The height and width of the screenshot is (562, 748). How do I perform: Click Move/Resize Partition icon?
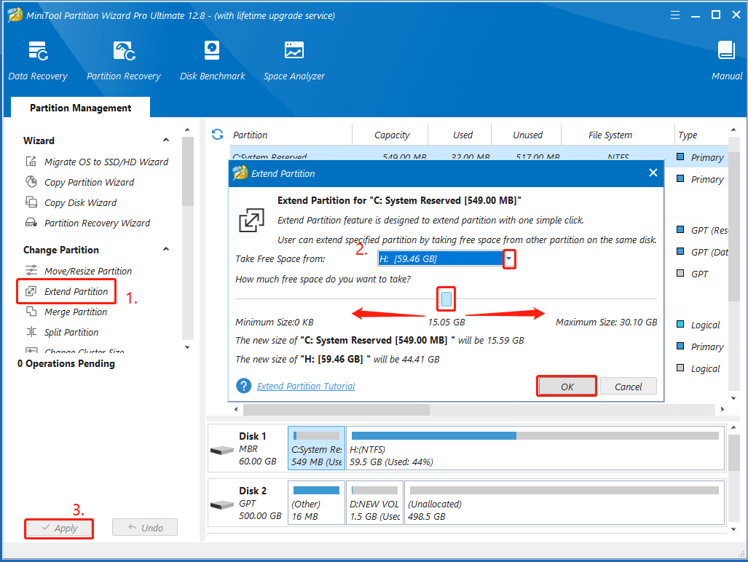31,271
